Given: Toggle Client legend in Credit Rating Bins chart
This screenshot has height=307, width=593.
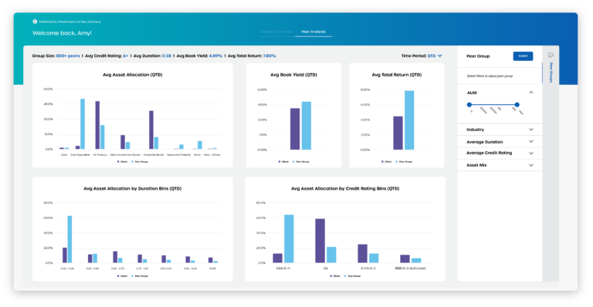Looking at the screenshot, I should (334, 276).
